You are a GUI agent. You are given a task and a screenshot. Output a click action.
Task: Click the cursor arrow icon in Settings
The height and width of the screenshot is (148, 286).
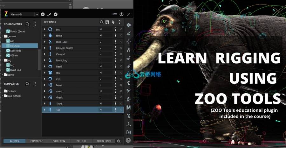pyautogui.click(x=113, y=22)
